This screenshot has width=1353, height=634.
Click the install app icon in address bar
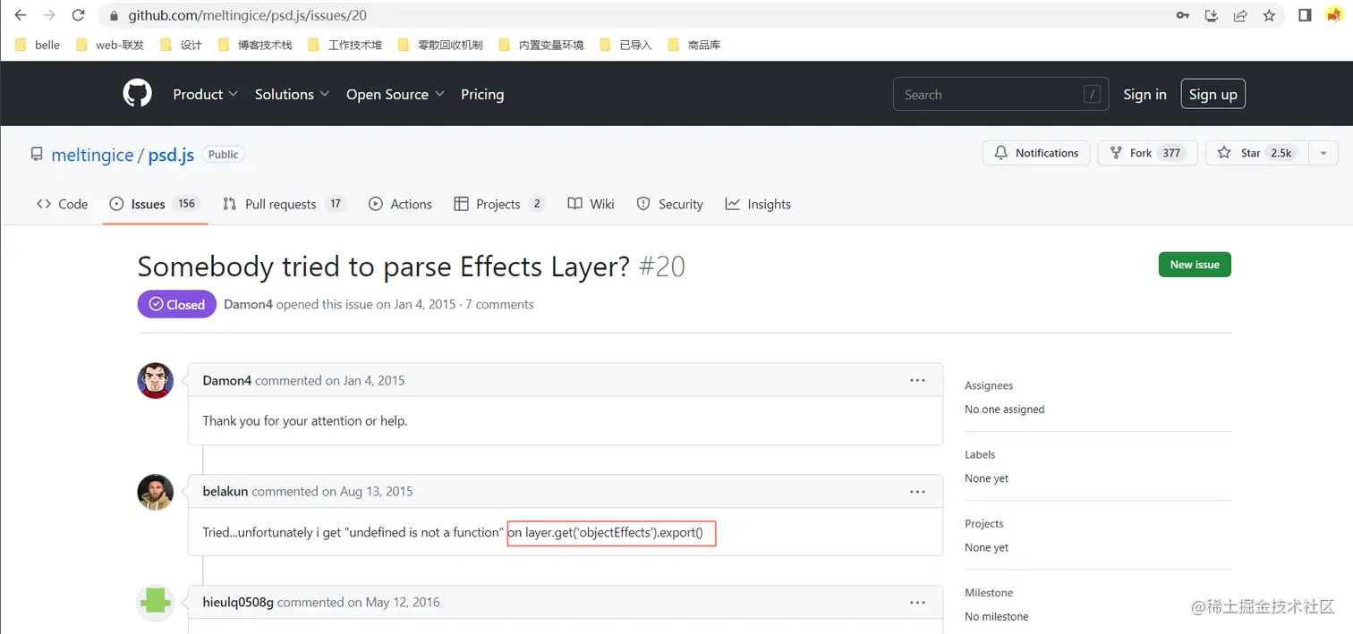point(1211,15)
